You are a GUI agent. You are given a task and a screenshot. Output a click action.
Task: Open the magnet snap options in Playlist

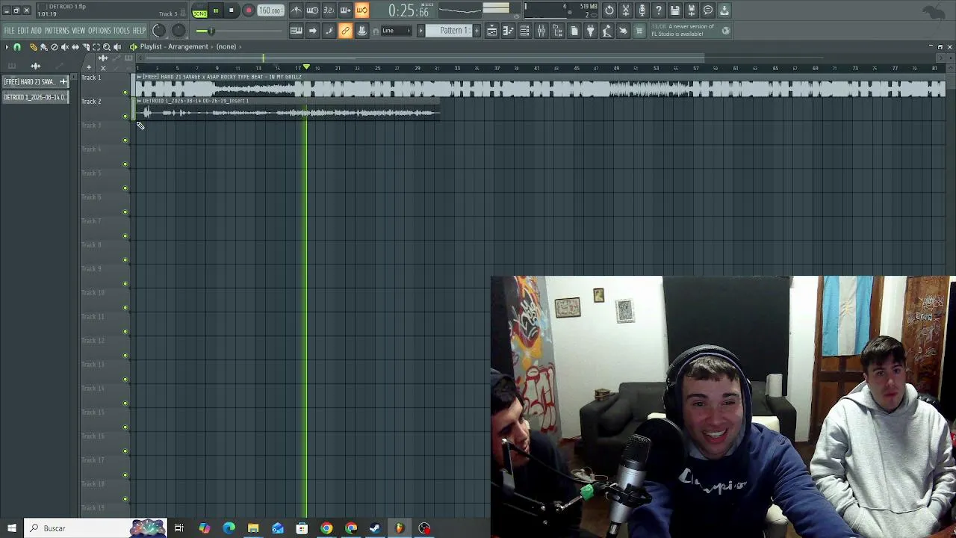pos(16,47)
